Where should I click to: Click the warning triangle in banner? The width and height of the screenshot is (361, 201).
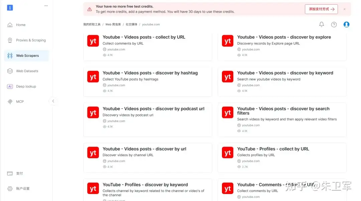[x=90, y=9]
